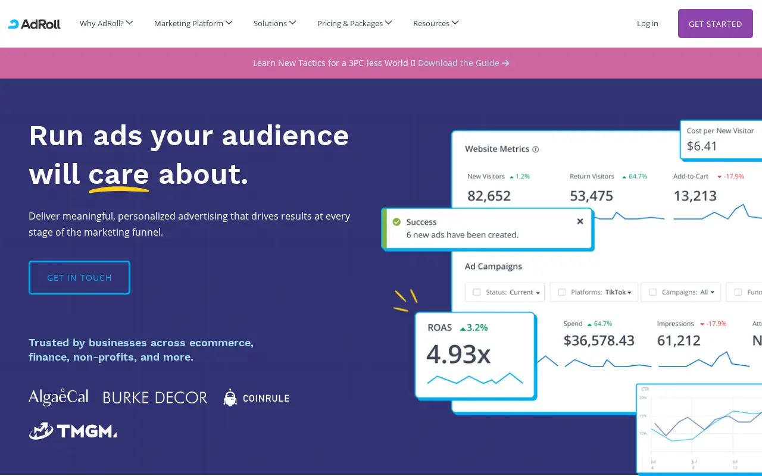
Task: Open the Why AdRoll? menu
Action: tap(106, 23)
